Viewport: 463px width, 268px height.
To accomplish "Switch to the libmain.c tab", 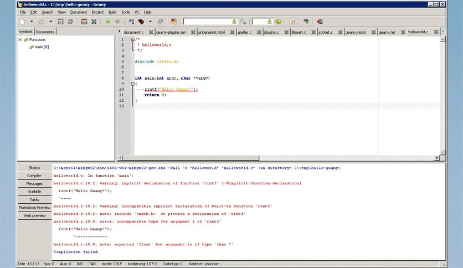I will click(299, 32).
